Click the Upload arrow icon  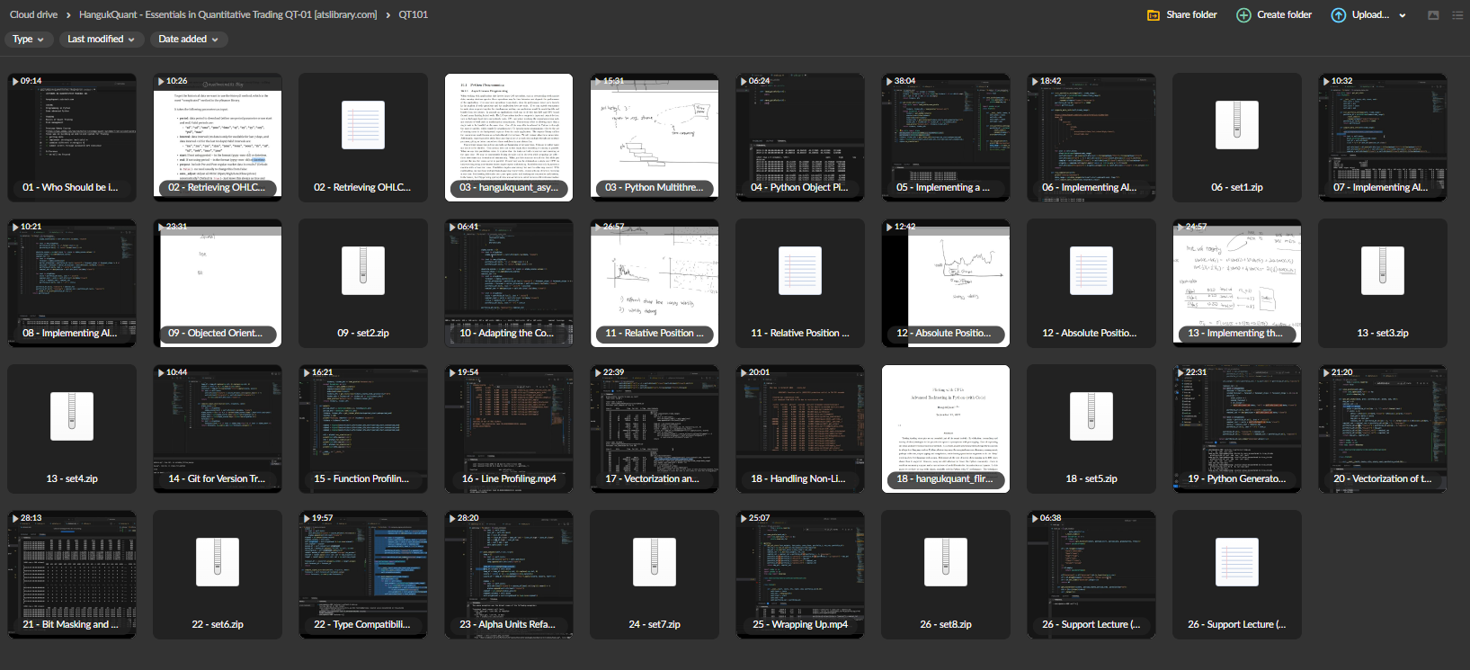[1338, 15]
